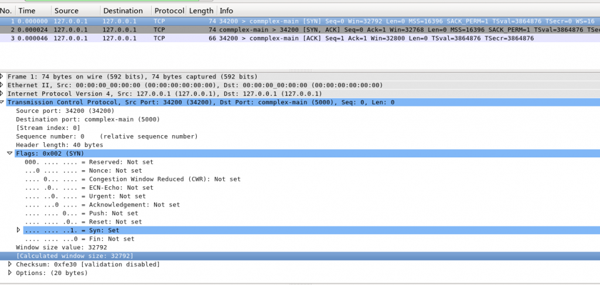600x285 pixels.
Task: Select the Reset: Not set line
Action: click(x=83, y=222)
